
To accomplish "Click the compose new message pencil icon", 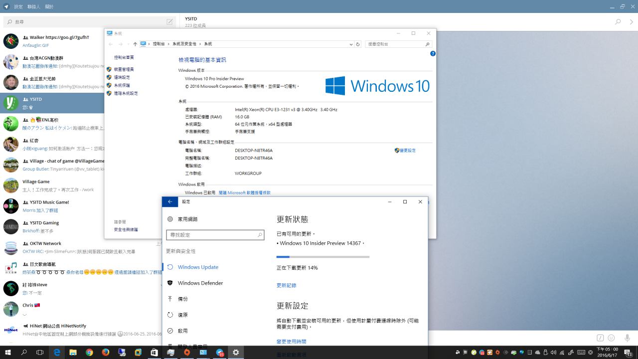I will point(169,22).
